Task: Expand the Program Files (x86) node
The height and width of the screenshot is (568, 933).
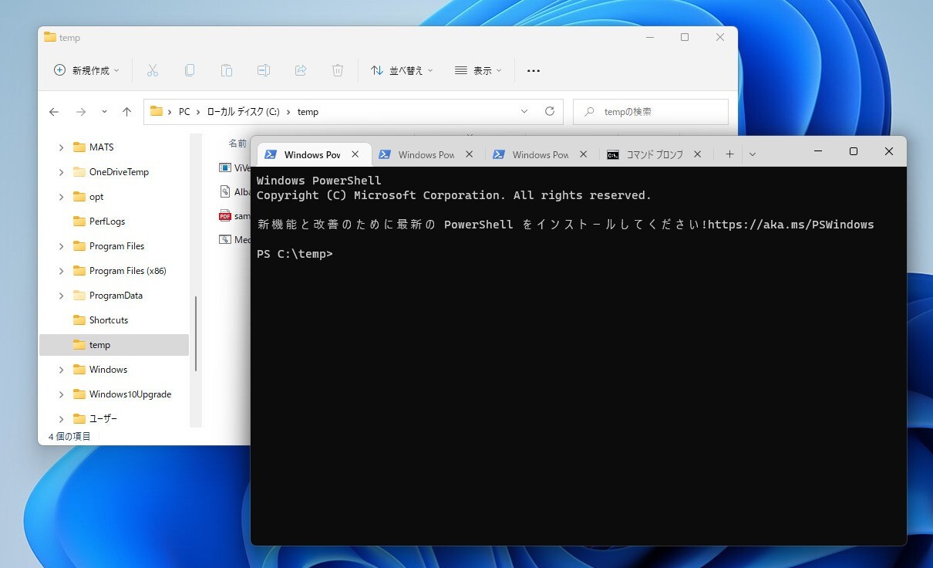Action: [61, 271]
